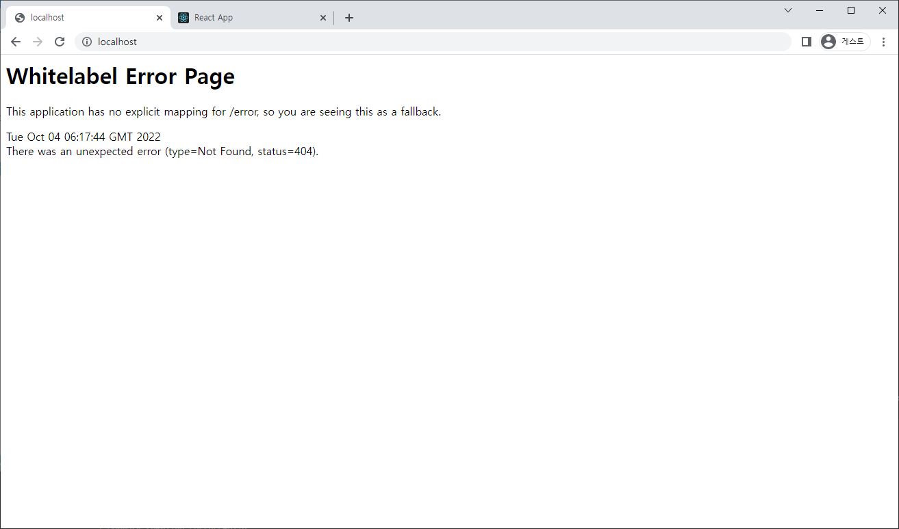This screenshot has width=899, height=529.
Task: Close the React App tab
Action: (x=323, y=17)
